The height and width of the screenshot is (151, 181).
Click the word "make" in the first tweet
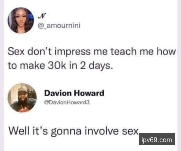click(32, 66)
